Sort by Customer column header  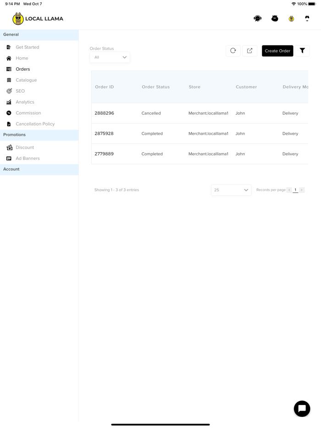[246, 87]
